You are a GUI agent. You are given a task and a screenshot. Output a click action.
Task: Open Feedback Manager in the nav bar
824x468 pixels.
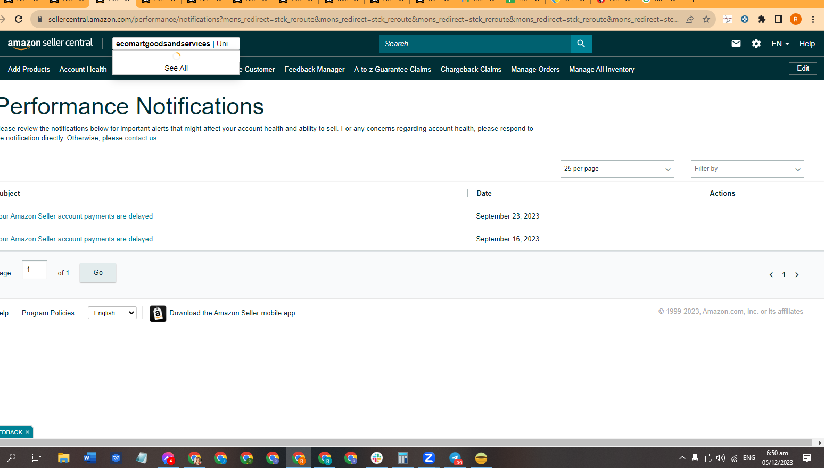point(315,69)
